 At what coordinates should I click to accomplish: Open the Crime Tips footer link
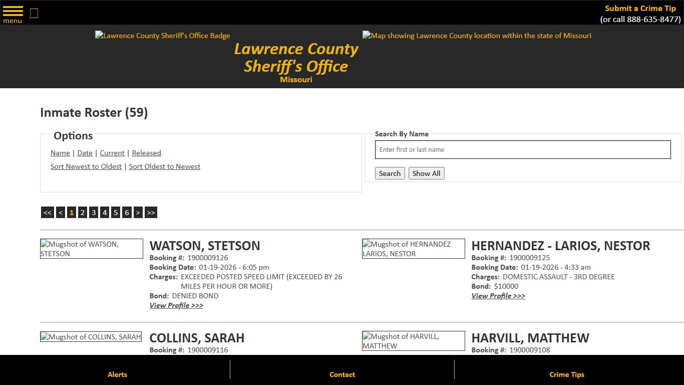click(x=566, y=374)
